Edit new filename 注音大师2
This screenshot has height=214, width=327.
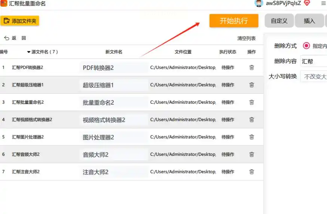114,172
